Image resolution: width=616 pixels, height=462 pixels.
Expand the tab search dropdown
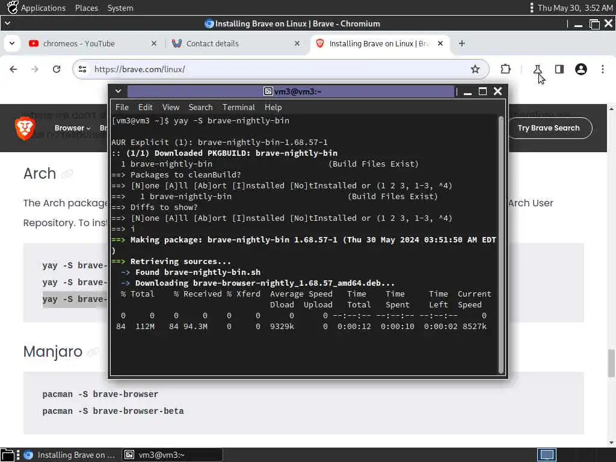(x=12, y=43)
